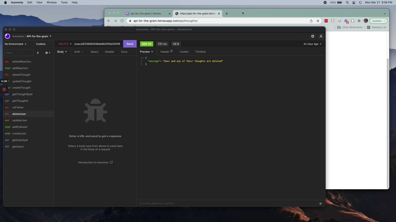The image size is (396, 222).
Task: Open the An Hour Ago history dropdown
Action: (312, 44)
